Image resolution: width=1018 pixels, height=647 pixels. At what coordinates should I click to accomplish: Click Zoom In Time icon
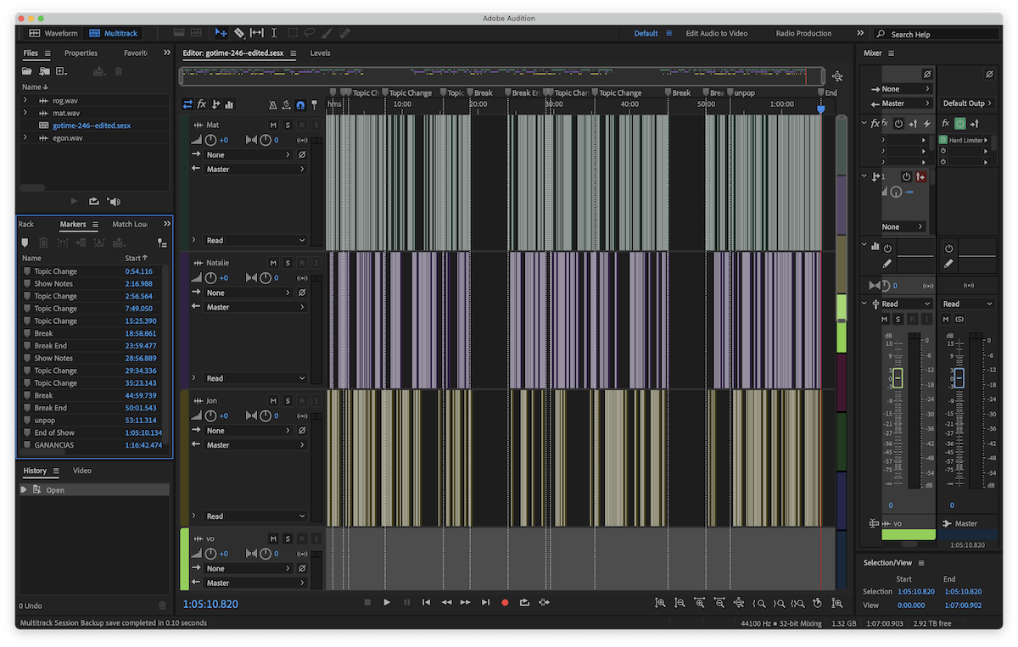click(699, 603)
